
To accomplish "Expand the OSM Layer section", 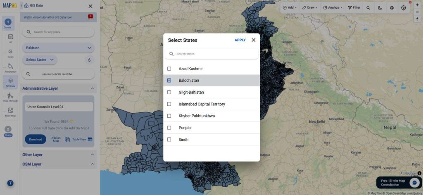I will click(92, 164).
